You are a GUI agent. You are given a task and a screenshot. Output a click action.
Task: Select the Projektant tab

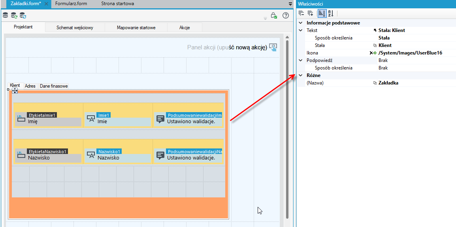tap(23, 27)
